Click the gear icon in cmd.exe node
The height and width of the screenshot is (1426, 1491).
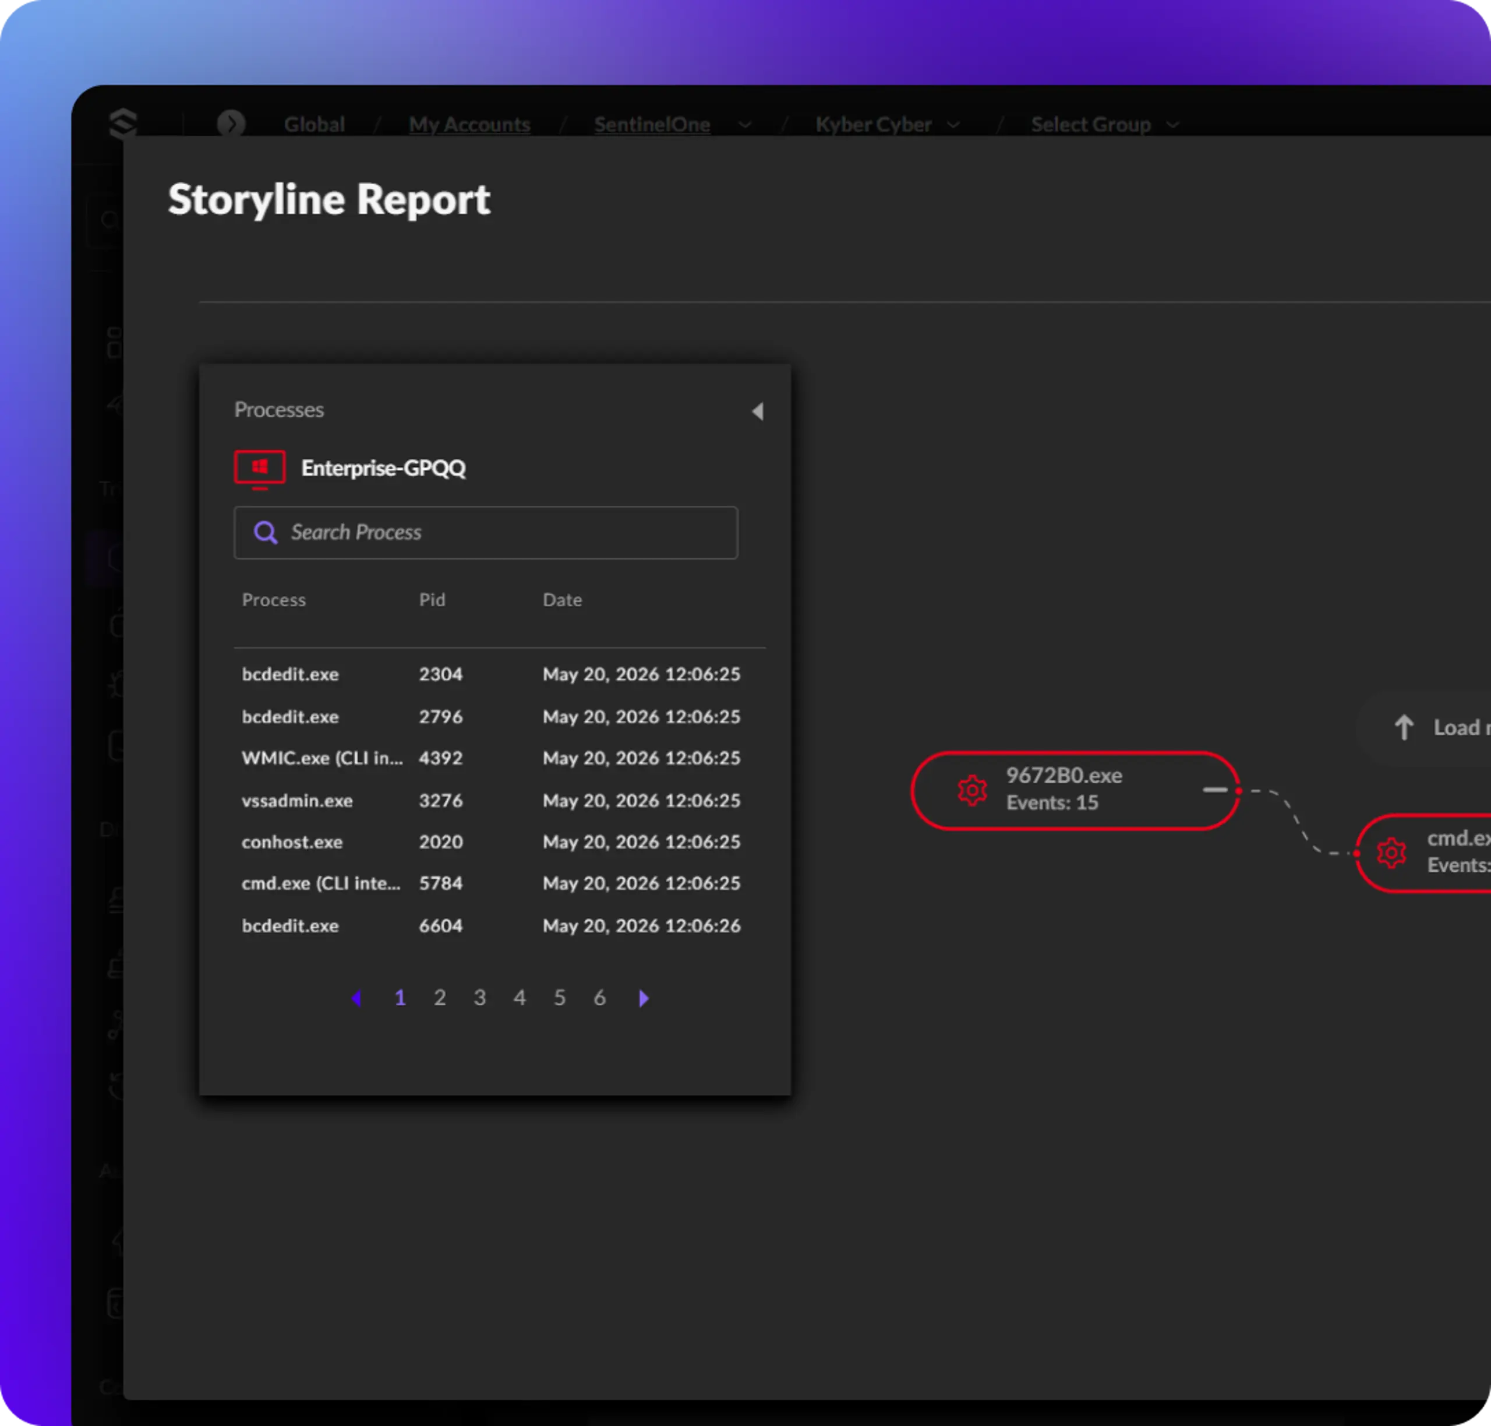click(x=1391, y=853)
